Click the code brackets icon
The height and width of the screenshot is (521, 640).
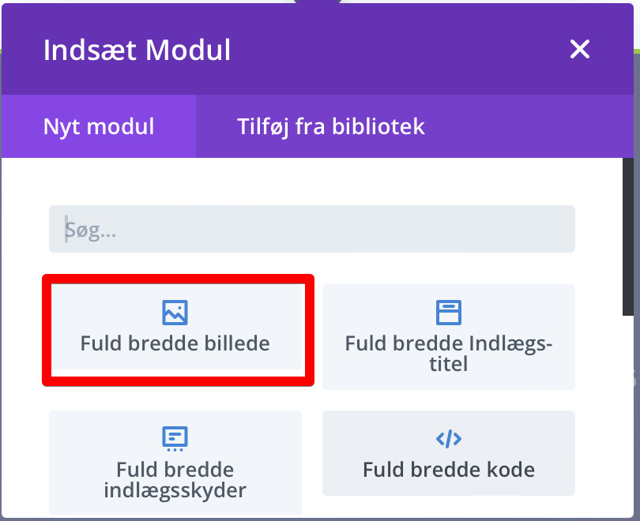448,438
